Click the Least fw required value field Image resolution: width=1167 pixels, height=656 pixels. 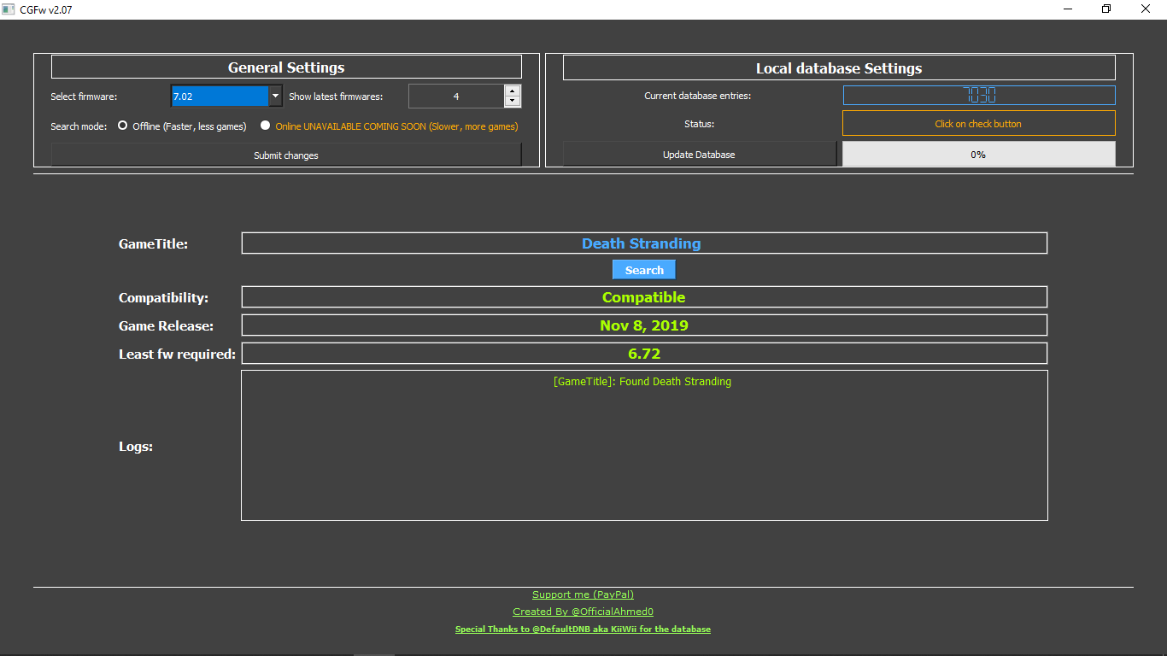[x=644, y=354]
